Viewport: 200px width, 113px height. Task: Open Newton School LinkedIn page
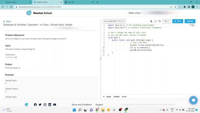pos(50,105)
